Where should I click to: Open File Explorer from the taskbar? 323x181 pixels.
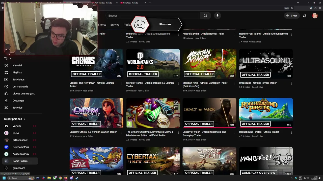(49, 178)
